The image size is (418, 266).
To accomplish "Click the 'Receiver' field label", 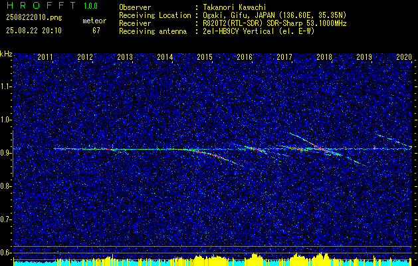I will point(135,23).
